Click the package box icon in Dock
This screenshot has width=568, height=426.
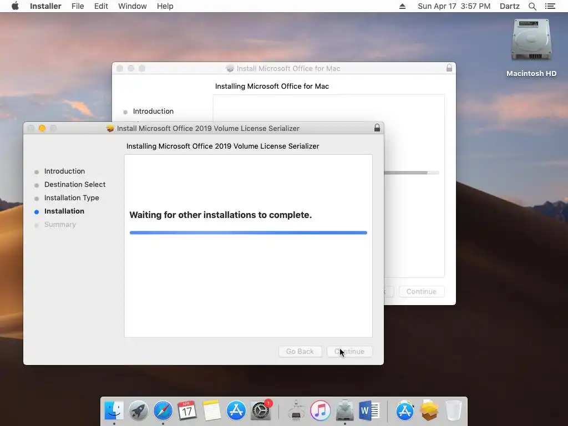429,410
